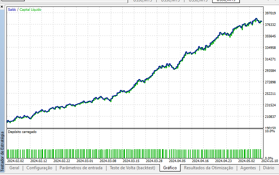Image resolution: width=279 pixels, height=175 pixels.
Task: Click the 10.0% deposit load scale label
Action: pos(270,132)
